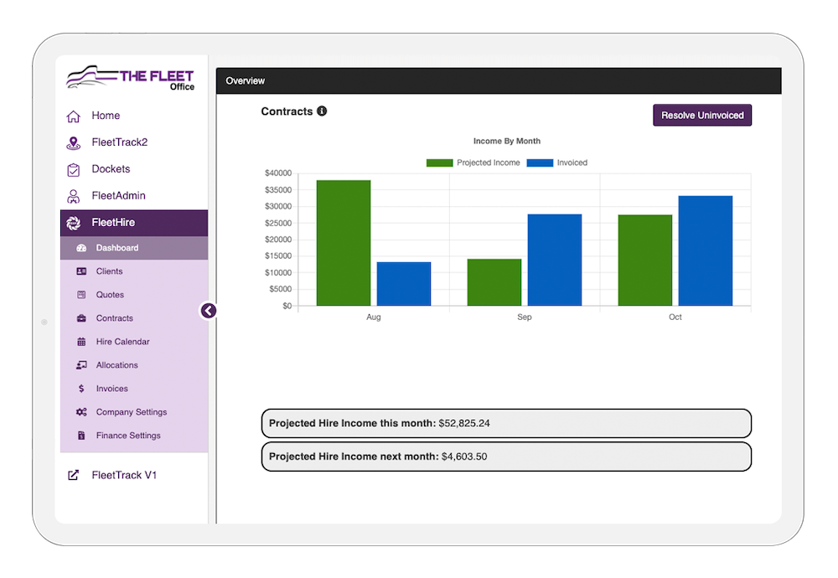
Task: Open the Contracts submenu item
Action: coord(133,318)
